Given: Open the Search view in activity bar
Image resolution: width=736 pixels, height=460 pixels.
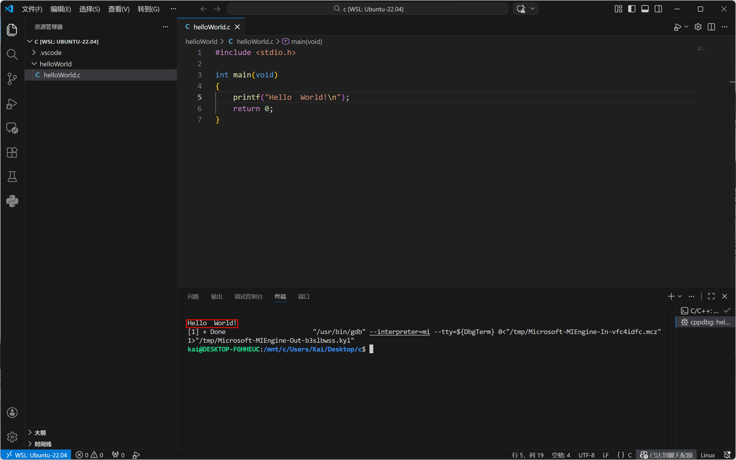Looking at the screenshot, I should (x=12, y=54).
